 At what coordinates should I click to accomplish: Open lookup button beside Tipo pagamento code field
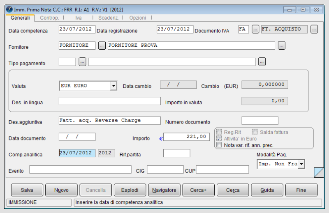[x=82, y=62]
